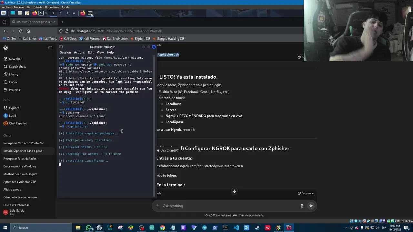This screenshot has height=232, width=413.
Task: Open the Lucid GPT
Action: (x=28, y=116)
